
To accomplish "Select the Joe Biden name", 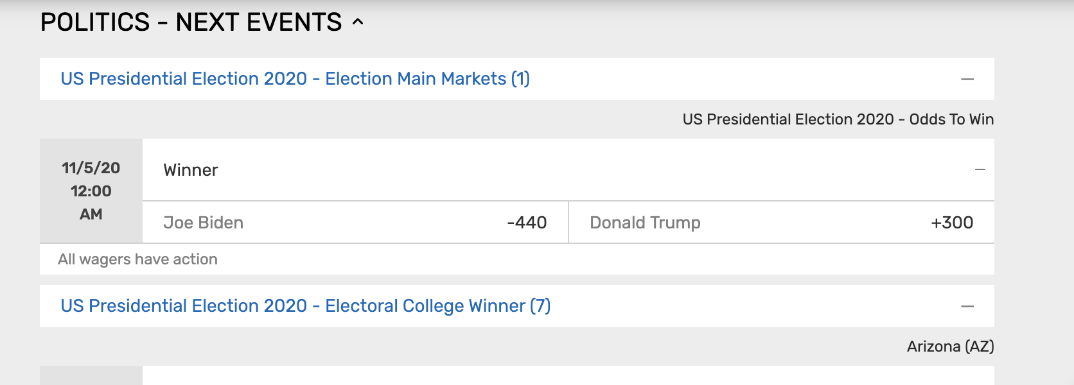I will point(203,223).
